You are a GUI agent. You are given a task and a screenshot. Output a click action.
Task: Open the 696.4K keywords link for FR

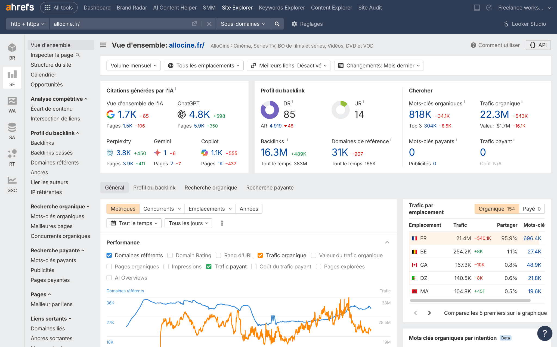tap(533, 238)
